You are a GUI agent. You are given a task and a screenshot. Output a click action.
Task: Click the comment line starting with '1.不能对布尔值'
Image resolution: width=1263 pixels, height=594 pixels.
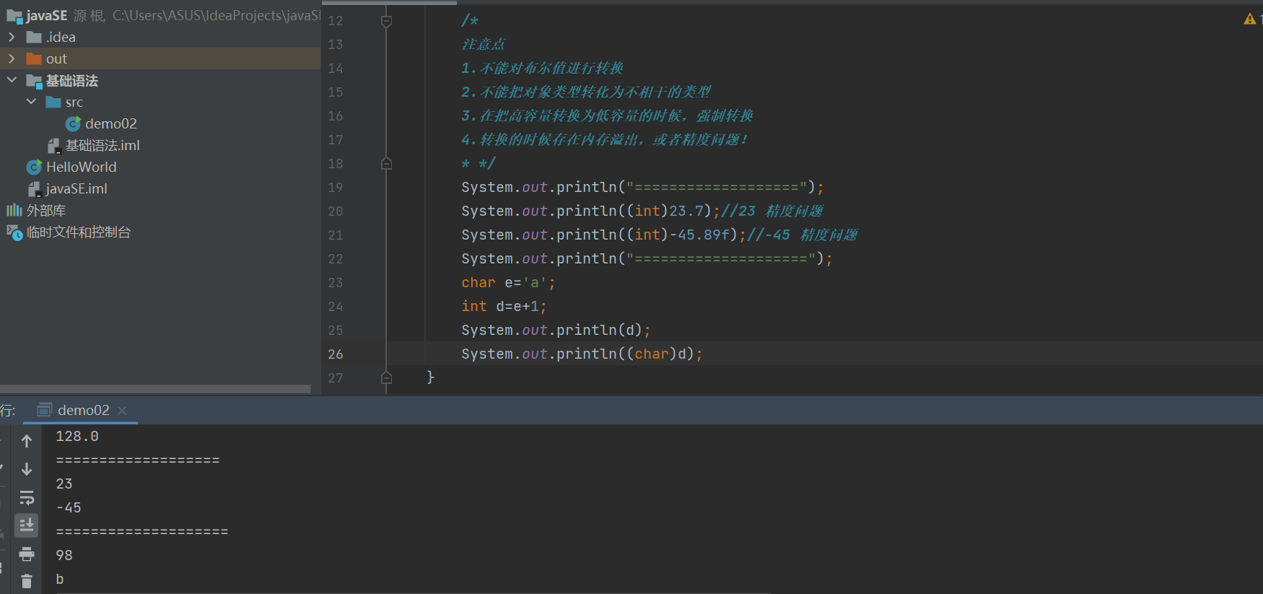[543, 68]
